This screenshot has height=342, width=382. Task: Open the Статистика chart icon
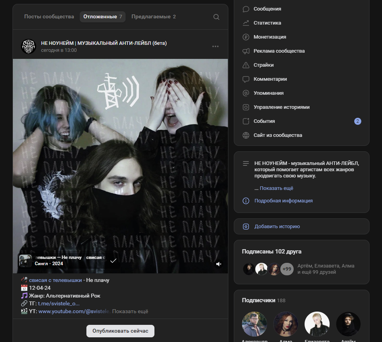(x=246, y=23)
